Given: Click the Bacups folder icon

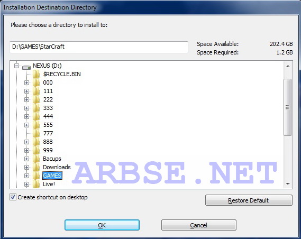Looking at the screenshot, I should pyautogui.click(x=37, y=159).
